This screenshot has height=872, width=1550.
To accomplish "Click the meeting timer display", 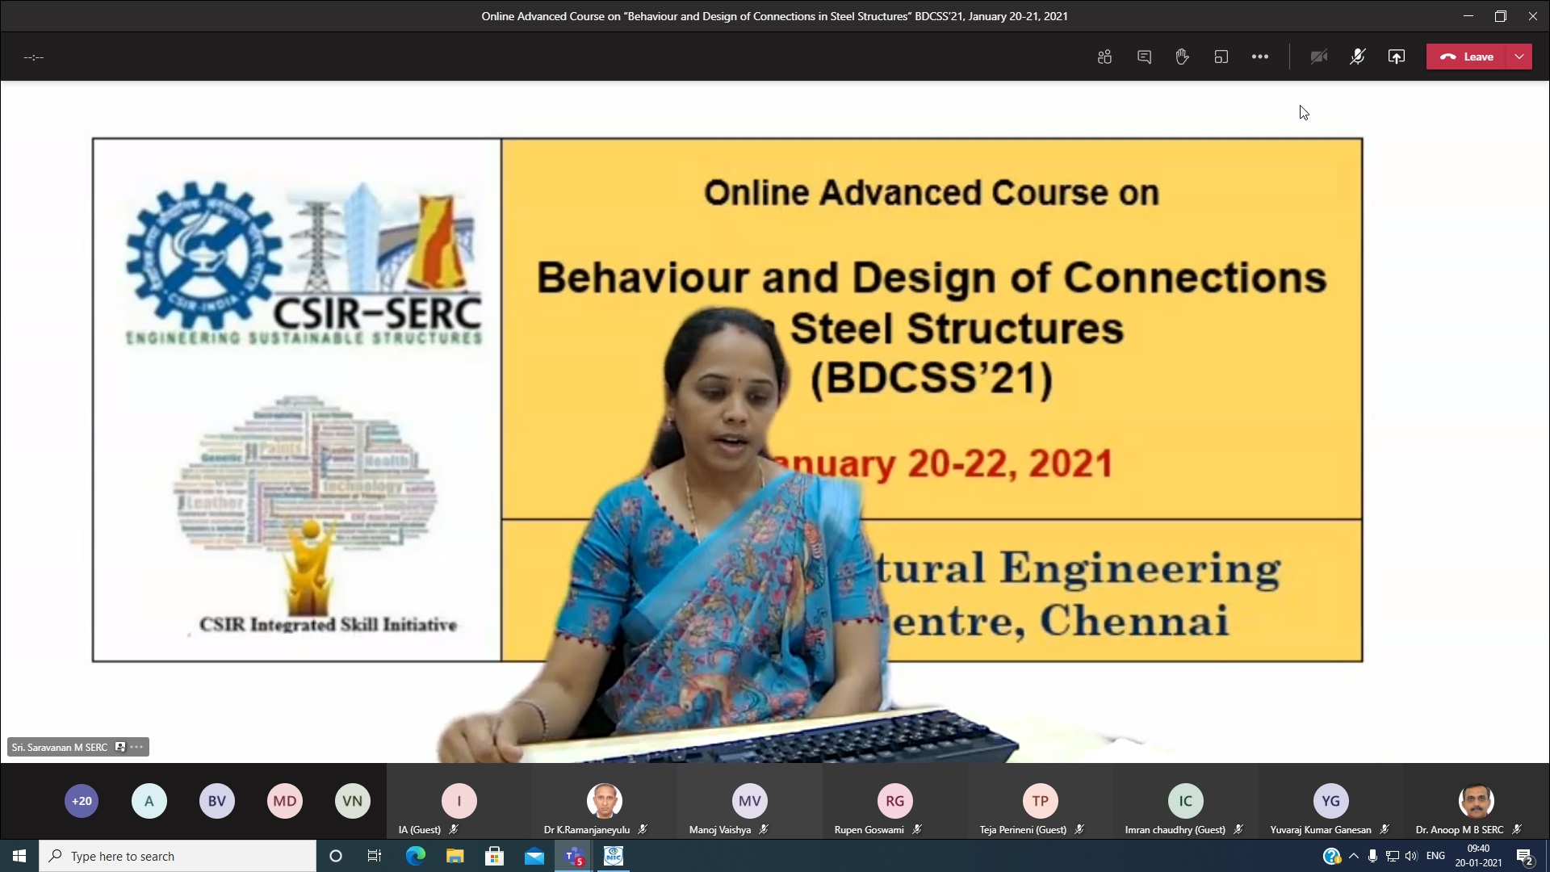I will click(34, 57).
